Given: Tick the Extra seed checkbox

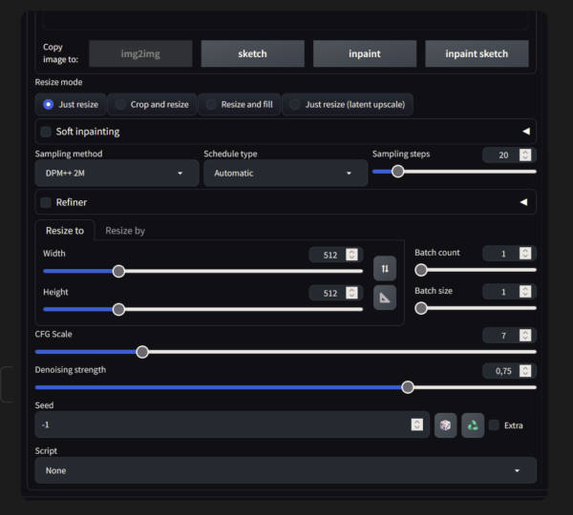Looking at the screenshot, I should click(x=494, y=425).
